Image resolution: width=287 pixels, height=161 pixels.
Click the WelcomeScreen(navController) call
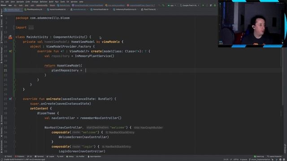coord(84,137)
